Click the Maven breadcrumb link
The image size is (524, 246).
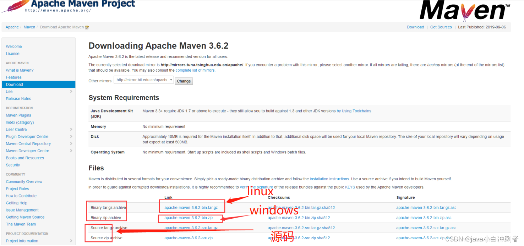(29, 27)
